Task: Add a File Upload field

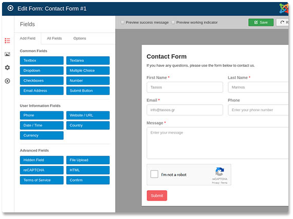Action: tap(88, 160)
